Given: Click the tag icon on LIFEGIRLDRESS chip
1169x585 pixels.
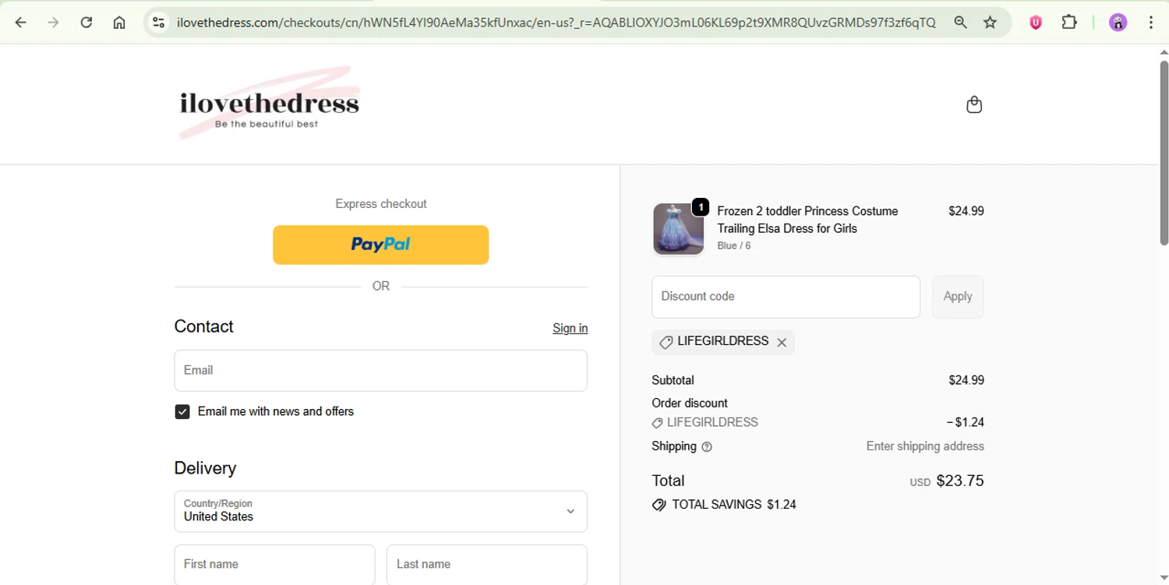Looking at the screenshot, I should tap(666, 342).
